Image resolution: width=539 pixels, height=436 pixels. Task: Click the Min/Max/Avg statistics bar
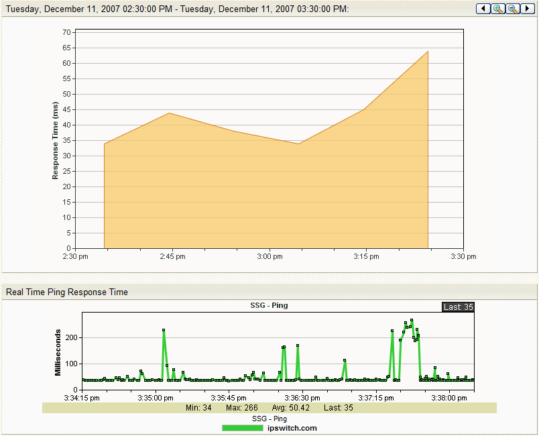[269, 408]
